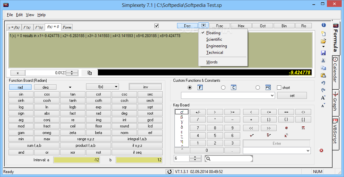
Task: Select the F custom function icon
Action: [200, 87]
